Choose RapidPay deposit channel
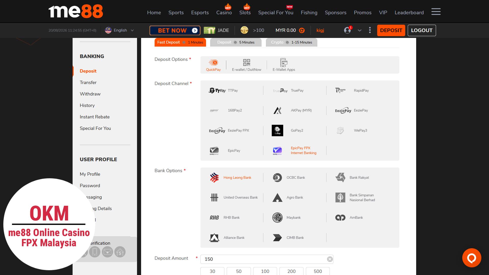Viewport: 489px width, 275px height. pyautogui.click(x=352, y=90)
